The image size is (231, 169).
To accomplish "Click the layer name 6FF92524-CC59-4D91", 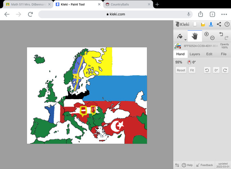I will [201, 46].
